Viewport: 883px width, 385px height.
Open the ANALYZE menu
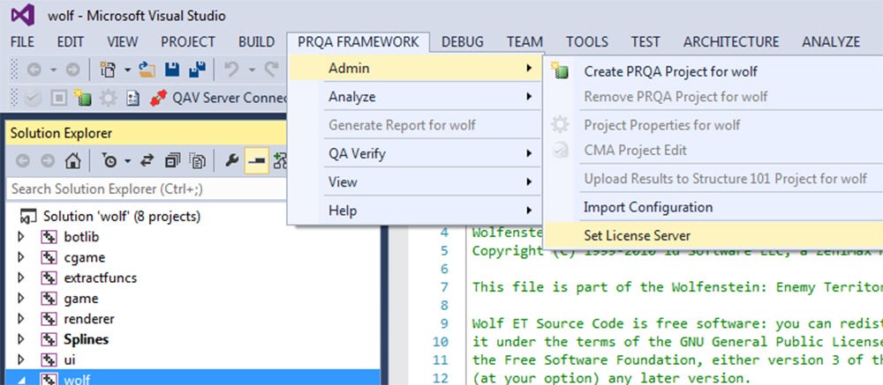(831, 42)
